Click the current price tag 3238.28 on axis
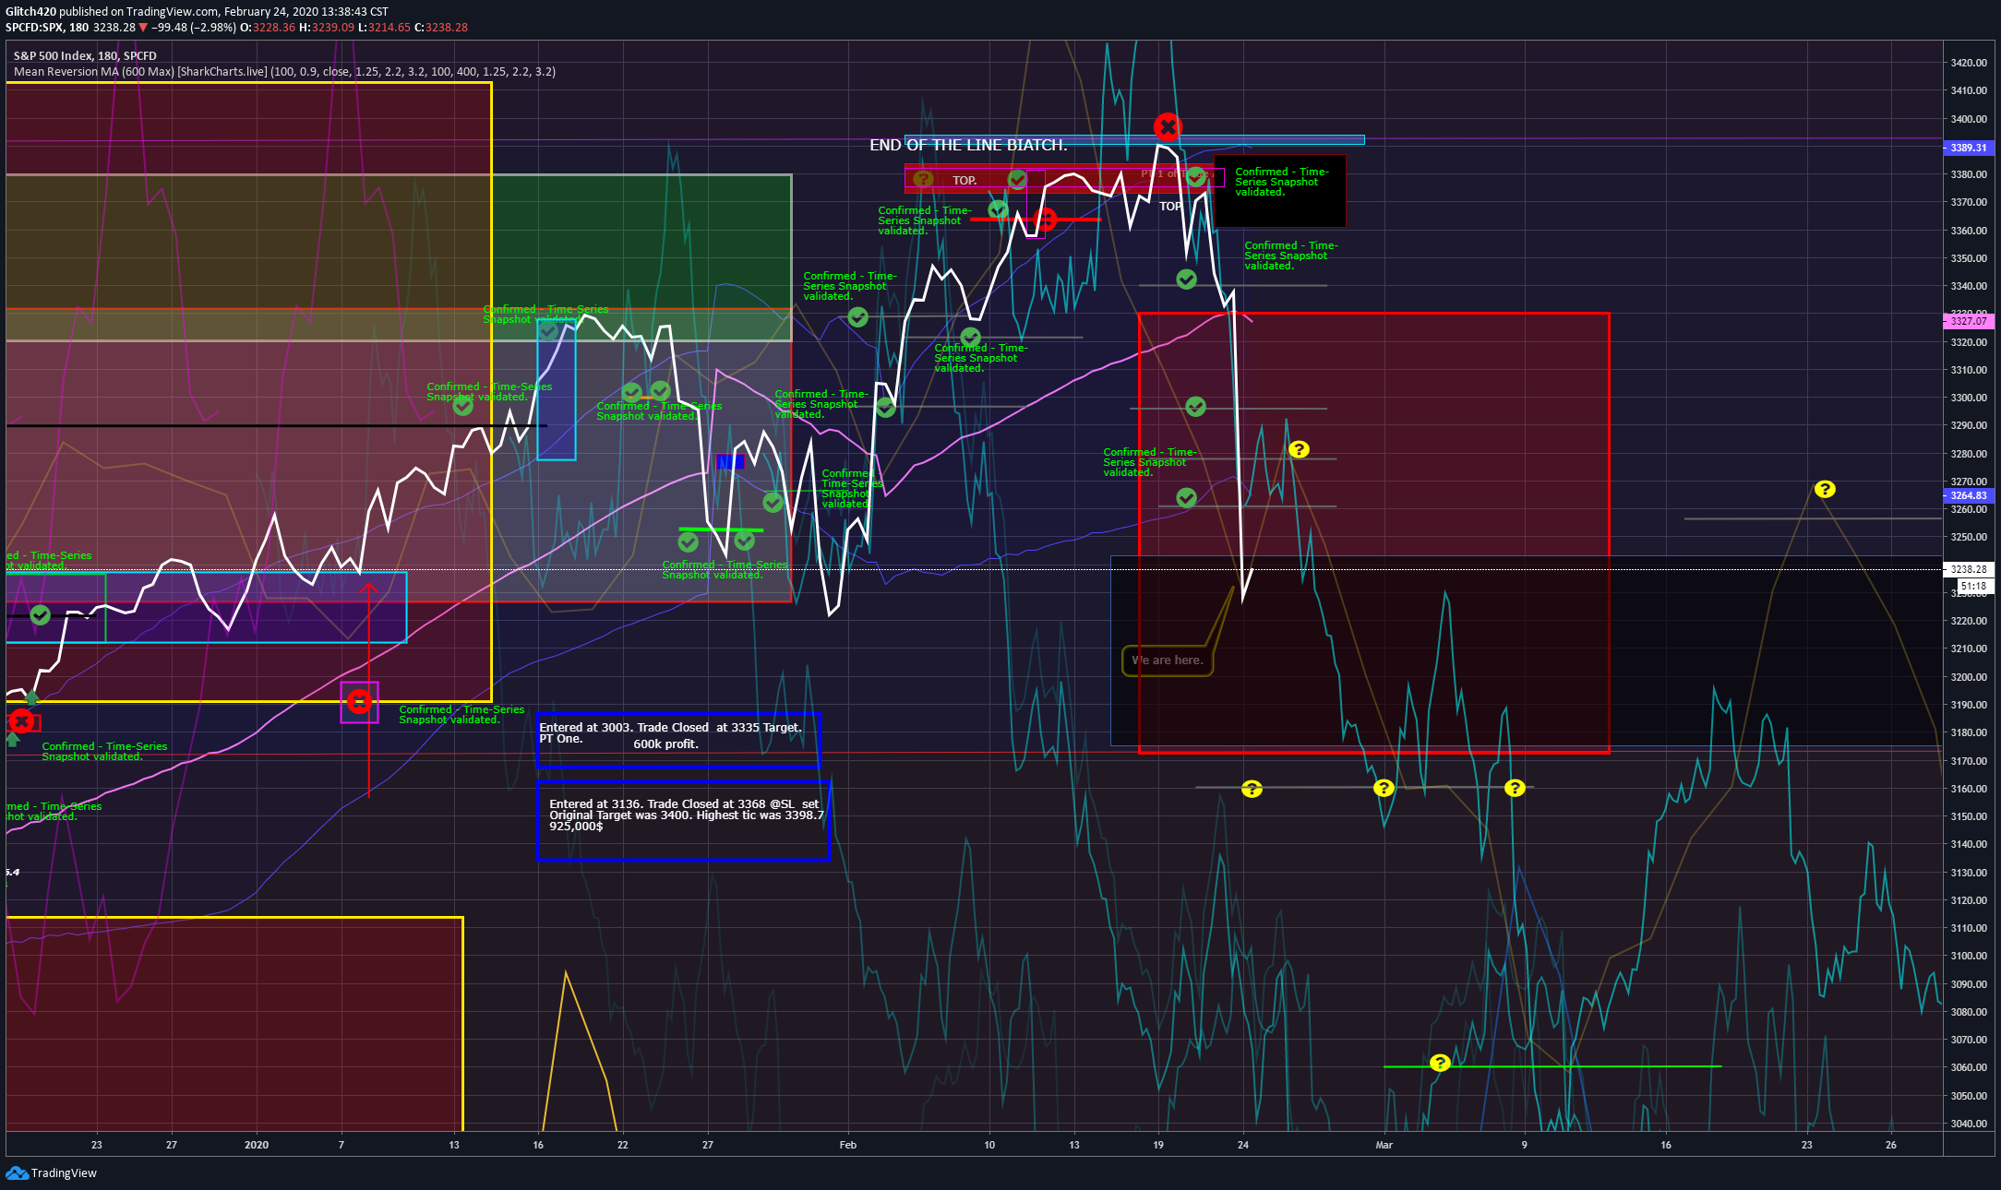2001x1190 pixels. [1969, 569]
